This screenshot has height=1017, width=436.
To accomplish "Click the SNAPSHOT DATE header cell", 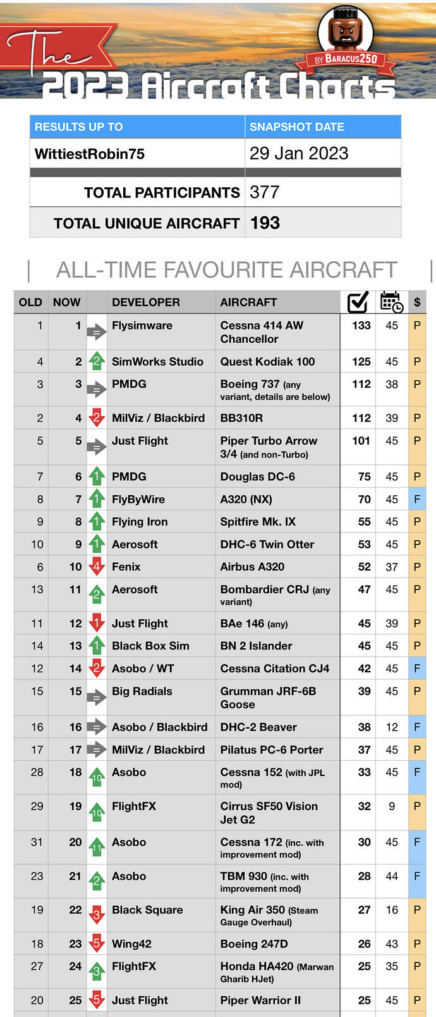I will (323, 126).
